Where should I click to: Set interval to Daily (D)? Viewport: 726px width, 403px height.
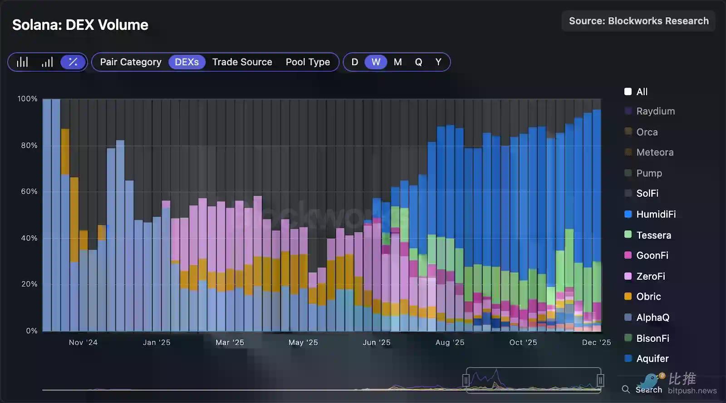click(x=355, y=62)
